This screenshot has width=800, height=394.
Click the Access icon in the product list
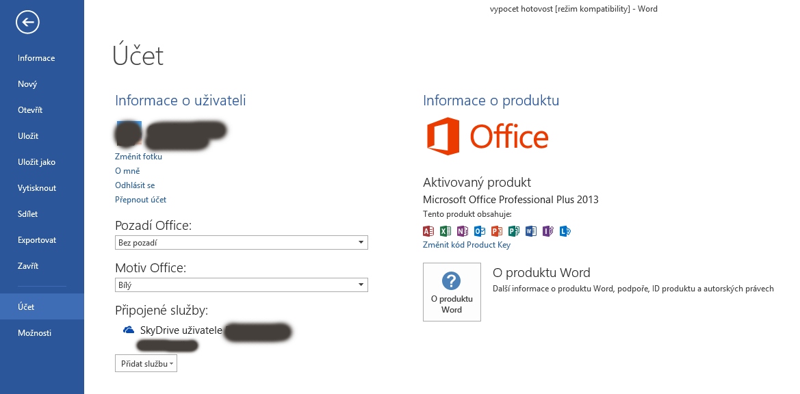click(429, 231)
